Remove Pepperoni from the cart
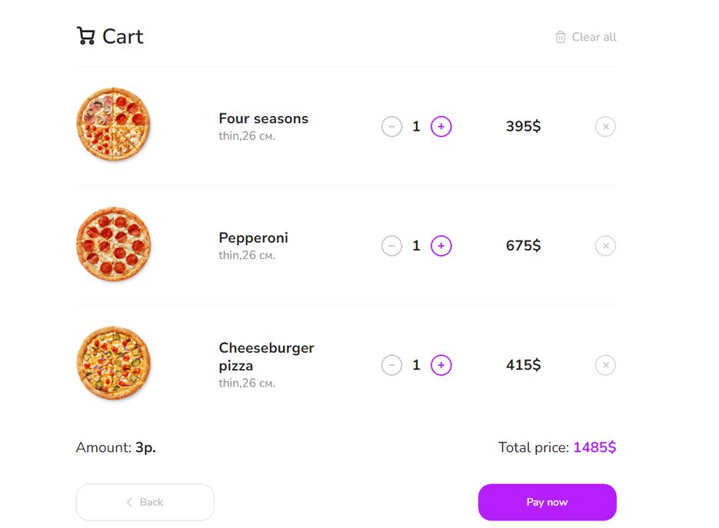The width and height of the screenshot is (719, 528). (605, 246)
